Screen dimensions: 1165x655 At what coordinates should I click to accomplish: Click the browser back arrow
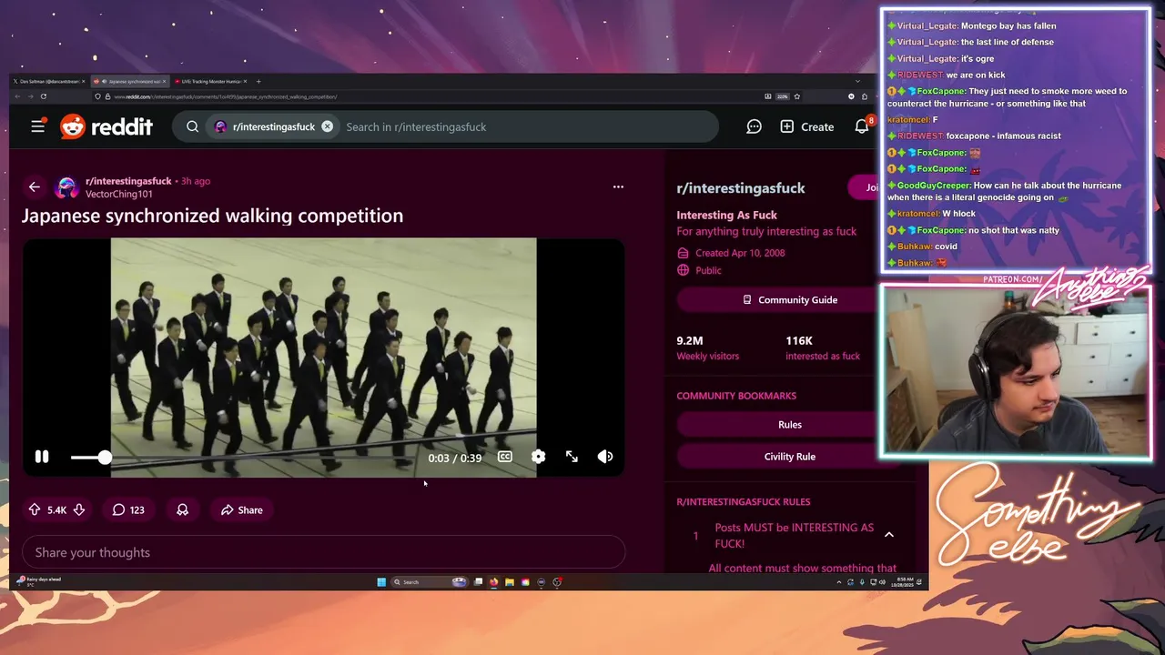pyautogui.click(x=17, y=96)
